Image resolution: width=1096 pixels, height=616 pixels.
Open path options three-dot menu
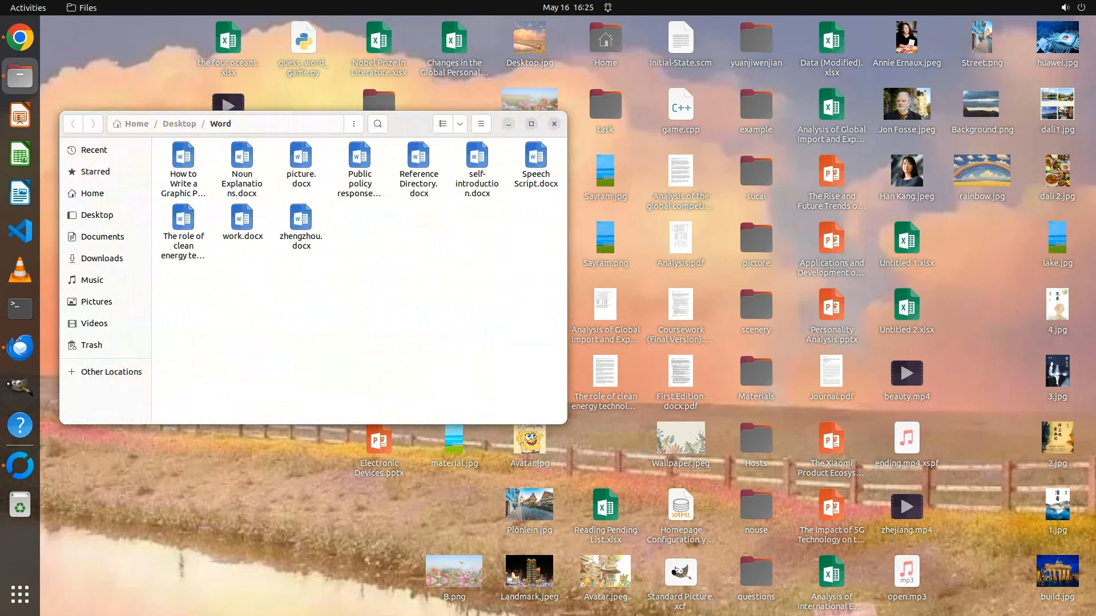(354, 124)
